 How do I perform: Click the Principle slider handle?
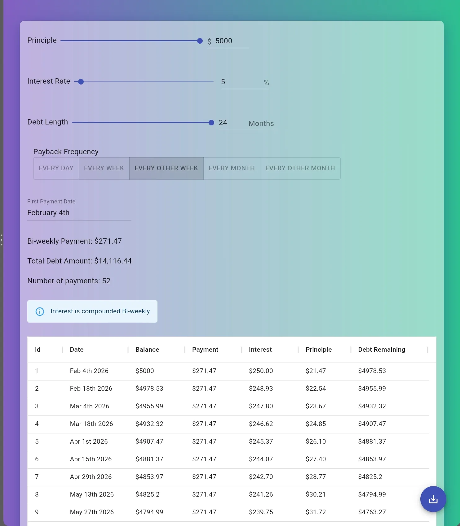(200, 41)
